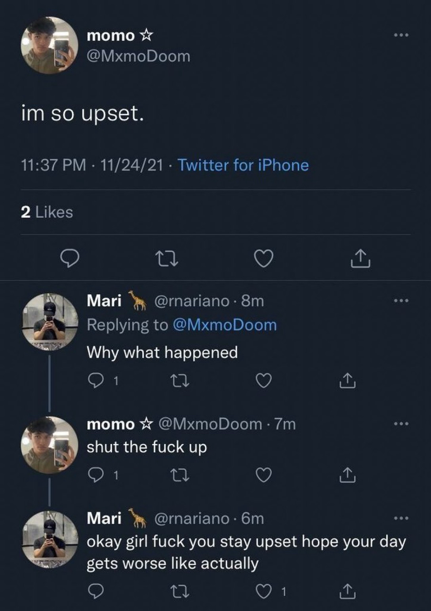Open @MxmoDoom mention in Replying to line
Screen dimensions: 431x611
225,325
